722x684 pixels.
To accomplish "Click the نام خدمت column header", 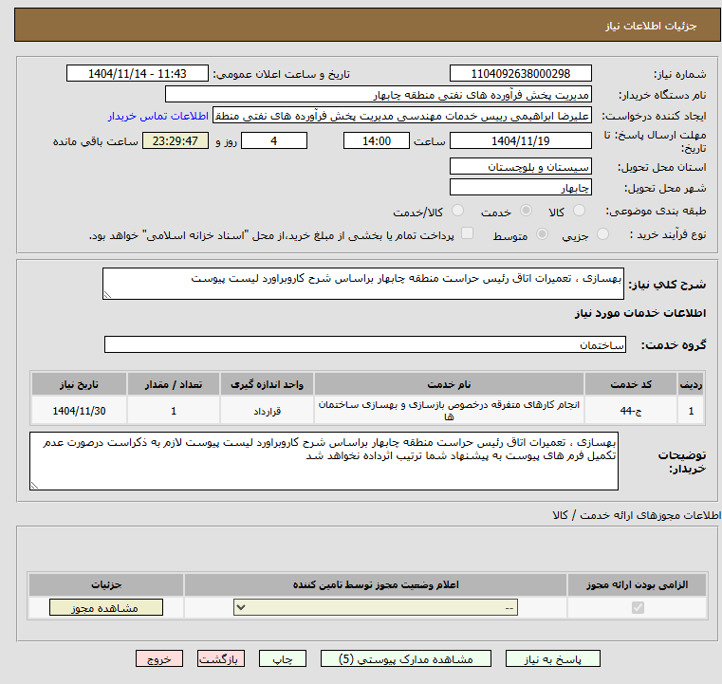I will [x=449, y=384].
